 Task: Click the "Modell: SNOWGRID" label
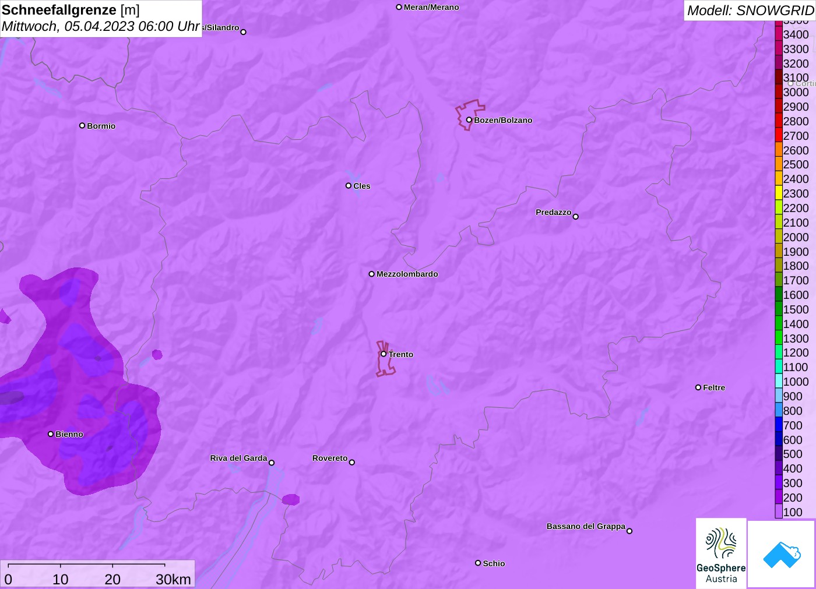tap(750, 10)
